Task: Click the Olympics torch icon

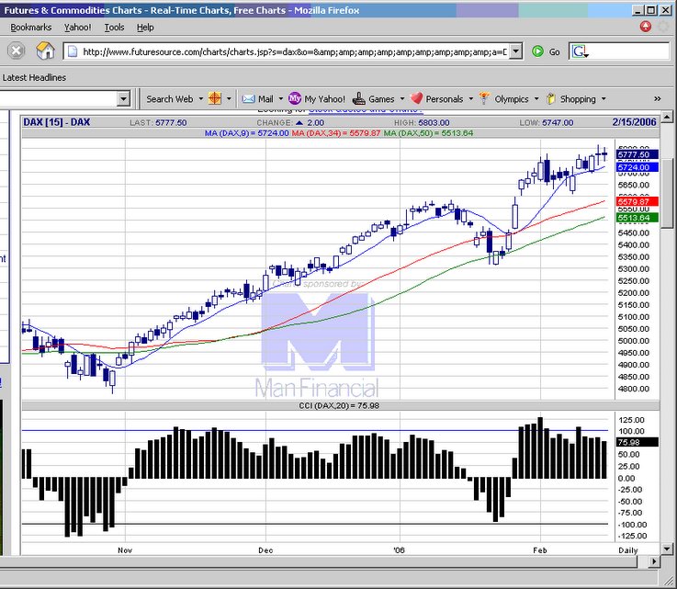Action: point(484,98)
